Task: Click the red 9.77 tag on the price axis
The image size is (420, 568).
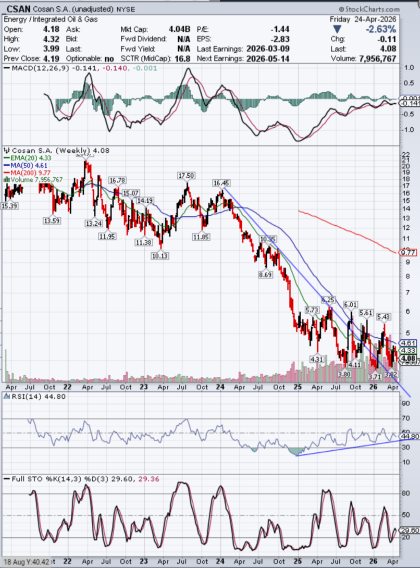Action: tap(409, 253)
